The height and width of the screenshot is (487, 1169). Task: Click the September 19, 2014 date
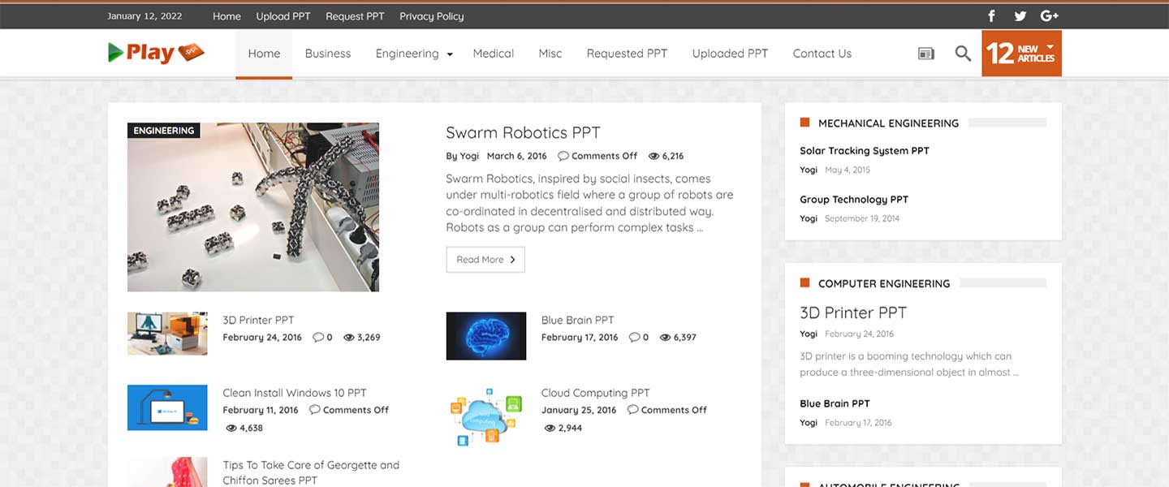(862, 218)
